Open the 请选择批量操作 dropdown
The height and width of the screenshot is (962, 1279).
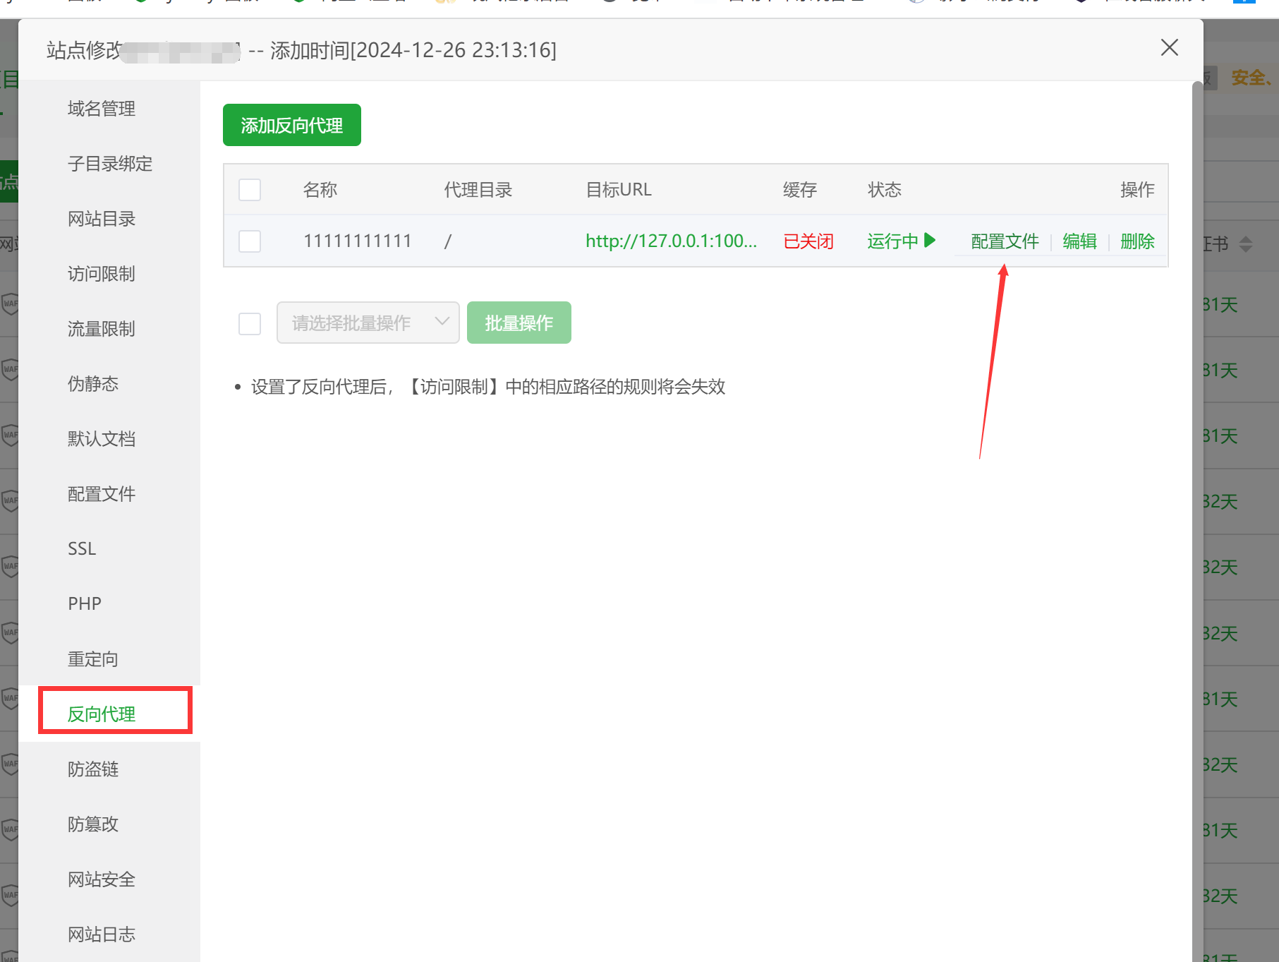coord(368,323)
